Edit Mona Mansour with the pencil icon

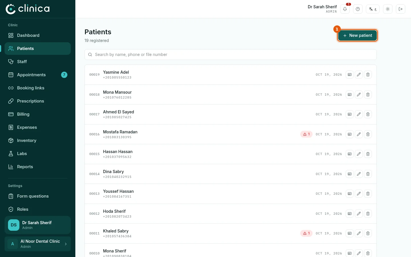click(x=359, y=95)
